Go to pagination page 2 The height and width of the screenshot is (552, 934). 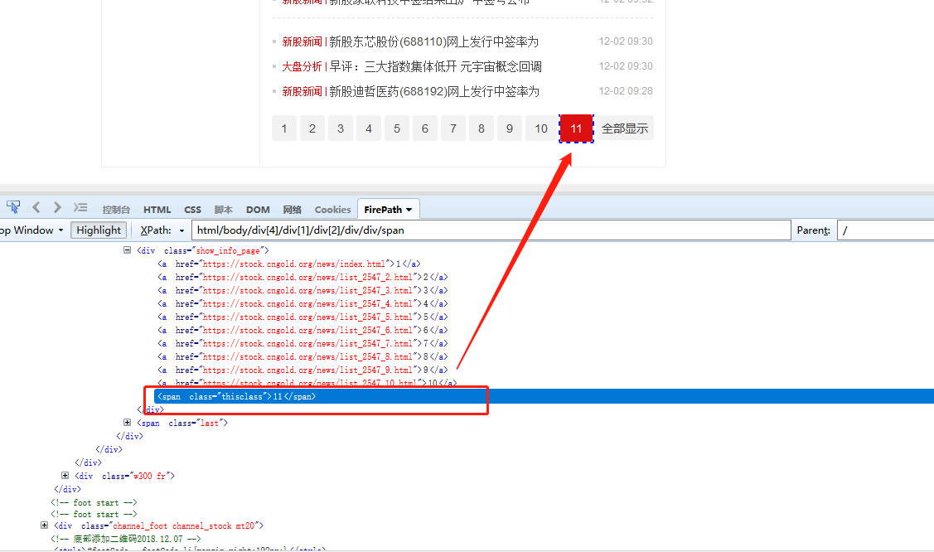312,128
